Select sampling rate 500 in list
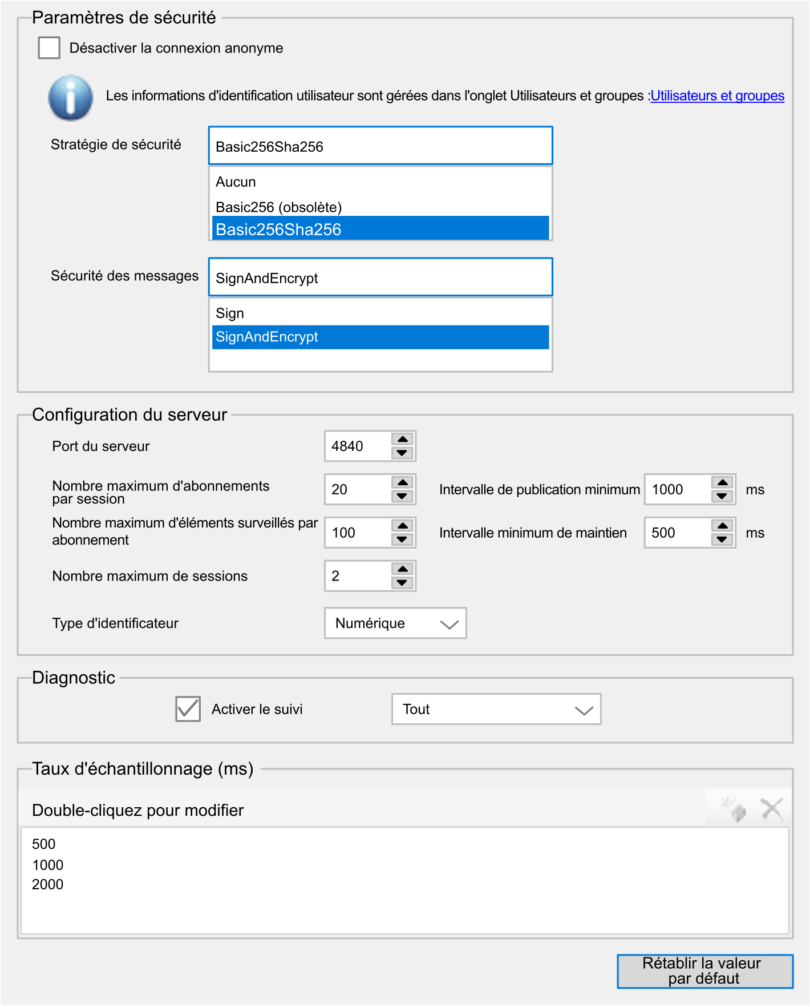Screen dimensions: 810x1007 coord(44,844)
